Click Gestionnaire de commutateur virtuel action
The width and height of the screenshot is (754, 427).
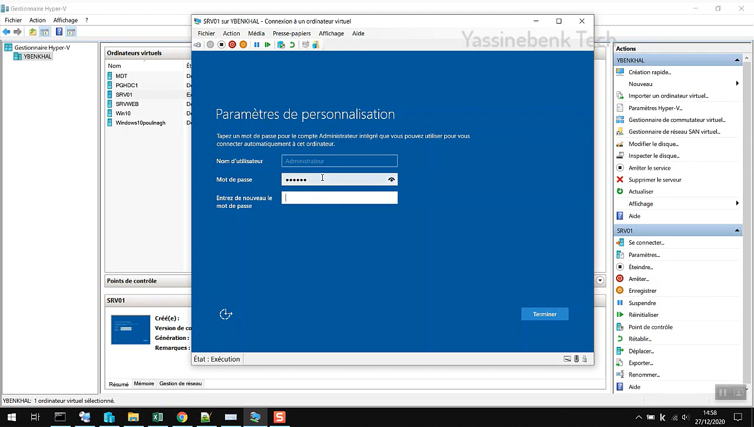tap(677, 120)
